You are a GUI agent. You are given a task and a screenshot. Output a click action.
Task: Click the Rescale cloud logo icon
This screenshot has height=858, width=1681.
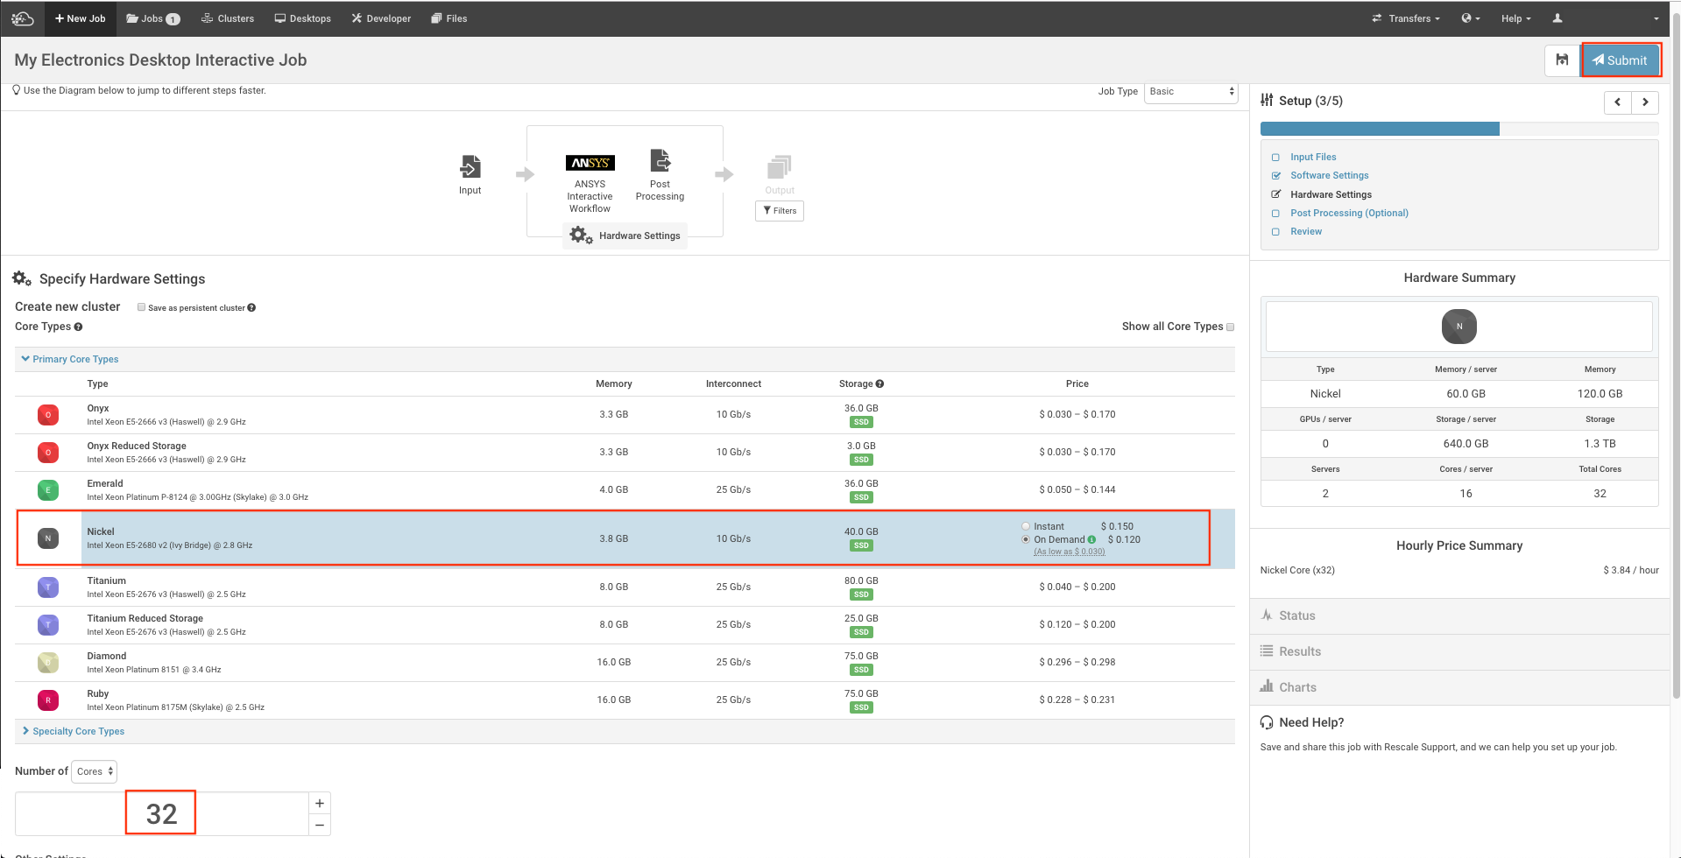pos(23,18)
